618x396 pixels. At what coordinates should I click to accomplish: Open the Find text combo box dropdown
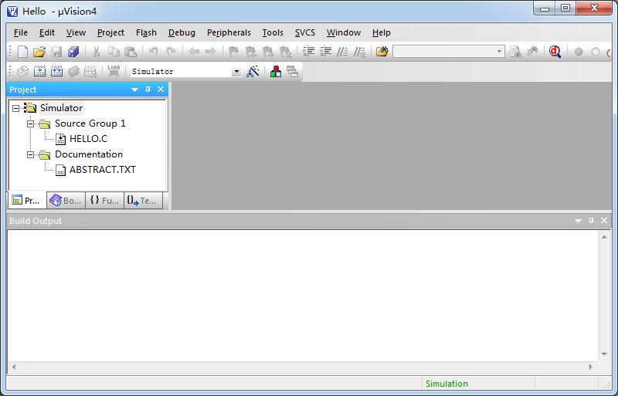click(499, 52)
